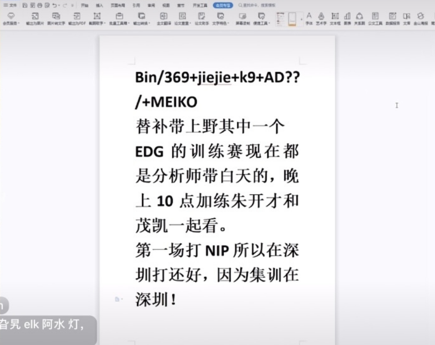
Task: Click the text "/+MEIKO"
Action: coord(166,102)
